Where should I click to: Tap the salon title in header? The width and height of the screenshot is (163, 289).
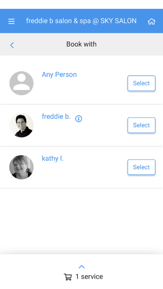[81, 21]
